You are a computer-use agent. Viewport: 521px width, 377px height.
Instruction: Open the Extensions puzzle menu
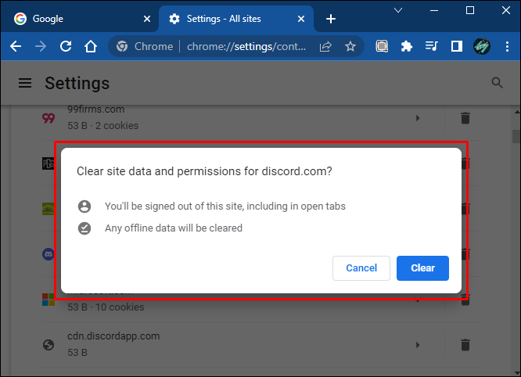[407, 46]
